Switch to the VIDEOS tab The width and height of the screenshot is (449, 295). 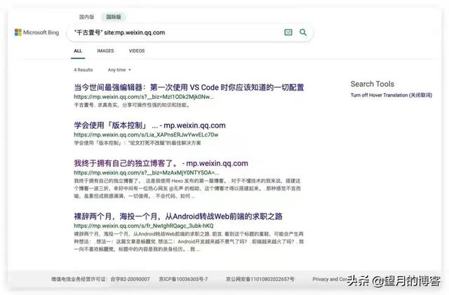tap(137, 51)
